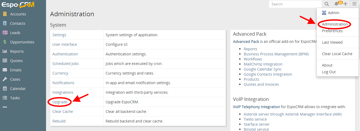Open Quotes in the sidebar
Image resolution: width=360 pixels, height=131 pixels.
(16, 61)
